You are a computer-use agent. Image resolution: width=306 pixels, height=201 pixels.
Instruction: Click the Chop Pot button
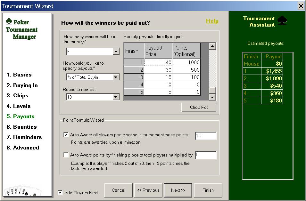(198, 107)
